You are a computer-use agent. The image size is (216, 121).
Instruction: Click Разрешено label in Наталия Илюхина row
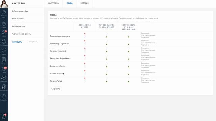point(145,52)
